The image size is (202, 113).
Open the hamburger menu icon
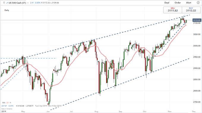tap(4, 3)
